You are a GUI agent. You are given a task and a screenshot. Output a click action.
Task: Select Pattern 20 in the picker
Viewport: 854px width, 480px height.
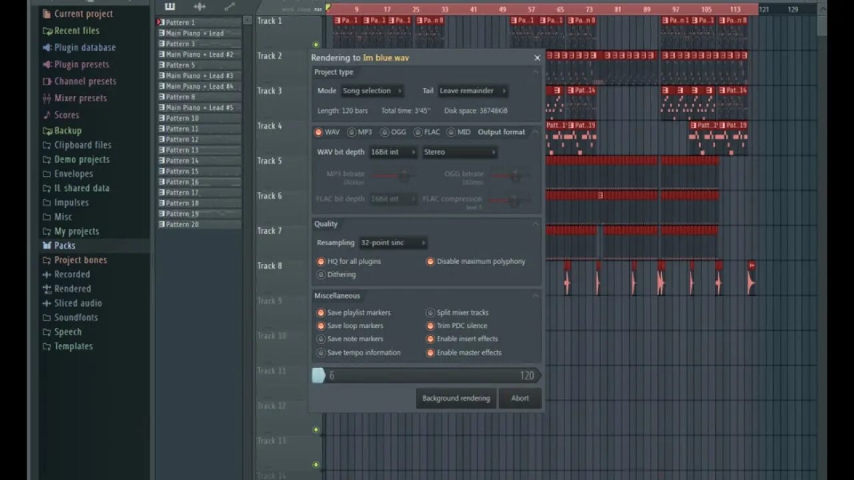pos(199,225)
